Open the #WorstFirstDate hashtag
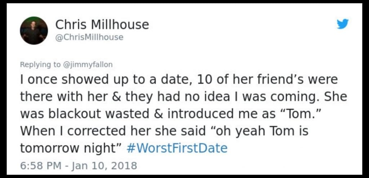Image resolution: width=369 pixels, height=178 pixels. pyautogui.click(x=178, y=148)
